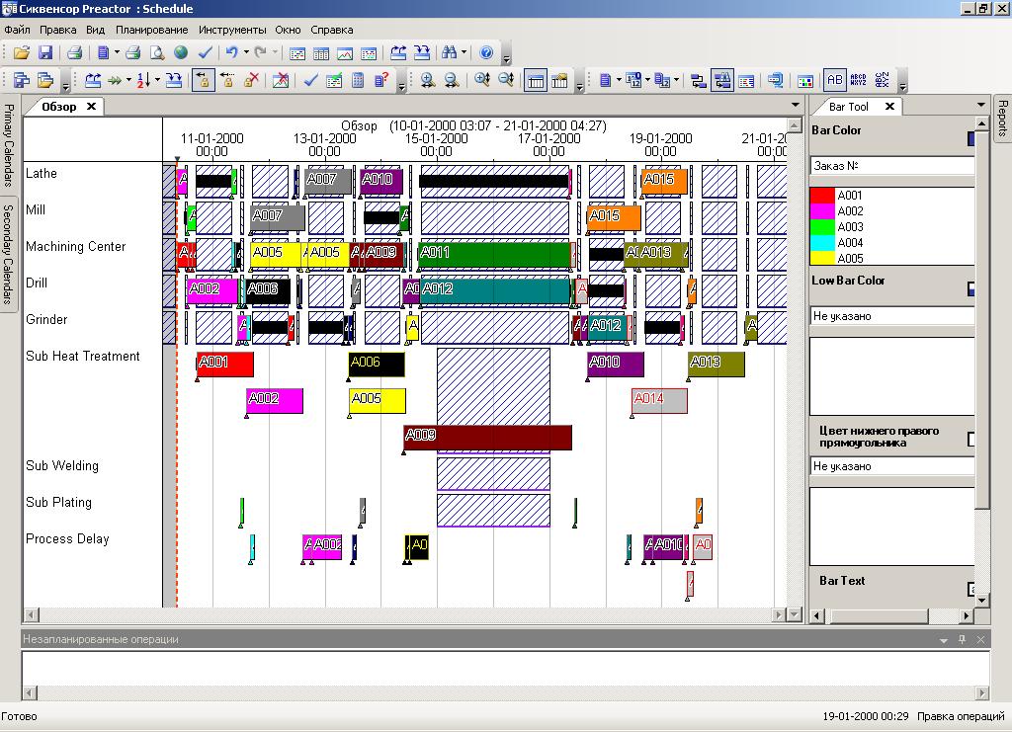Close the Обзор tab with its X
The width and height of the screenshot is (1012, 732).
click(92, 107)
